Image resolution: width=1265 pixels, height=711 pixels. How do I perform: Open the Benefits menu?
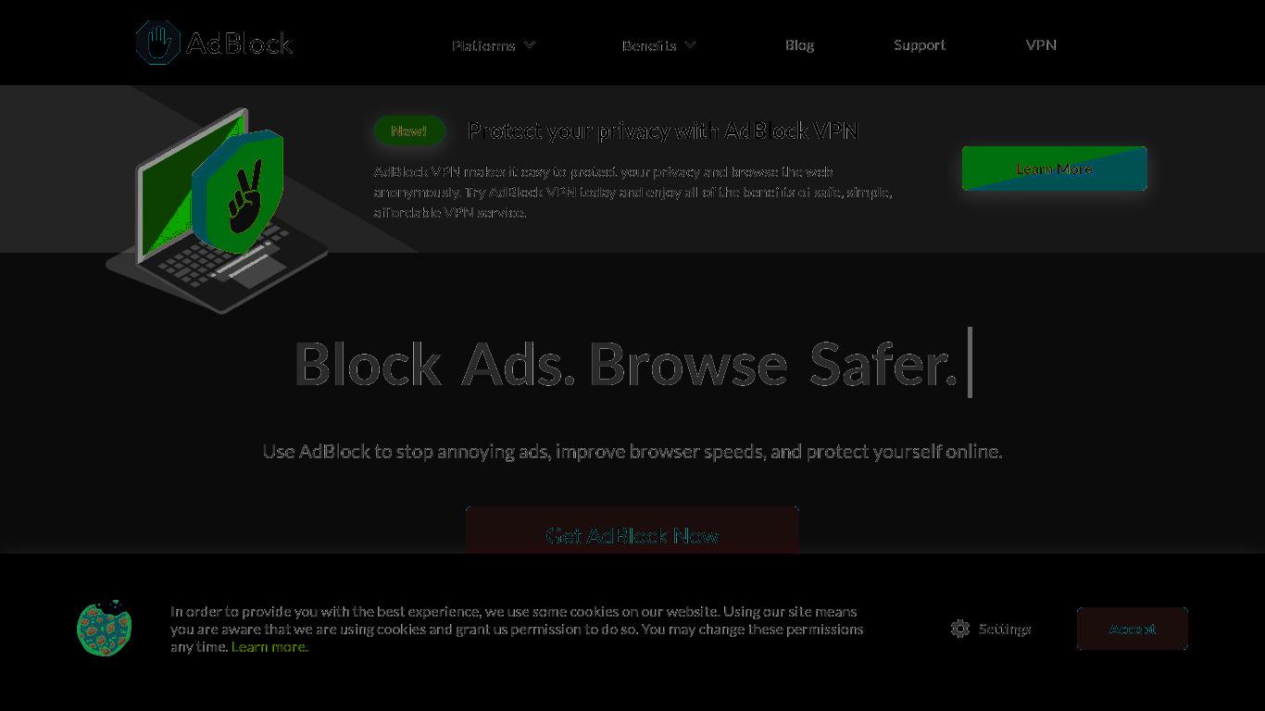point(649,44)
